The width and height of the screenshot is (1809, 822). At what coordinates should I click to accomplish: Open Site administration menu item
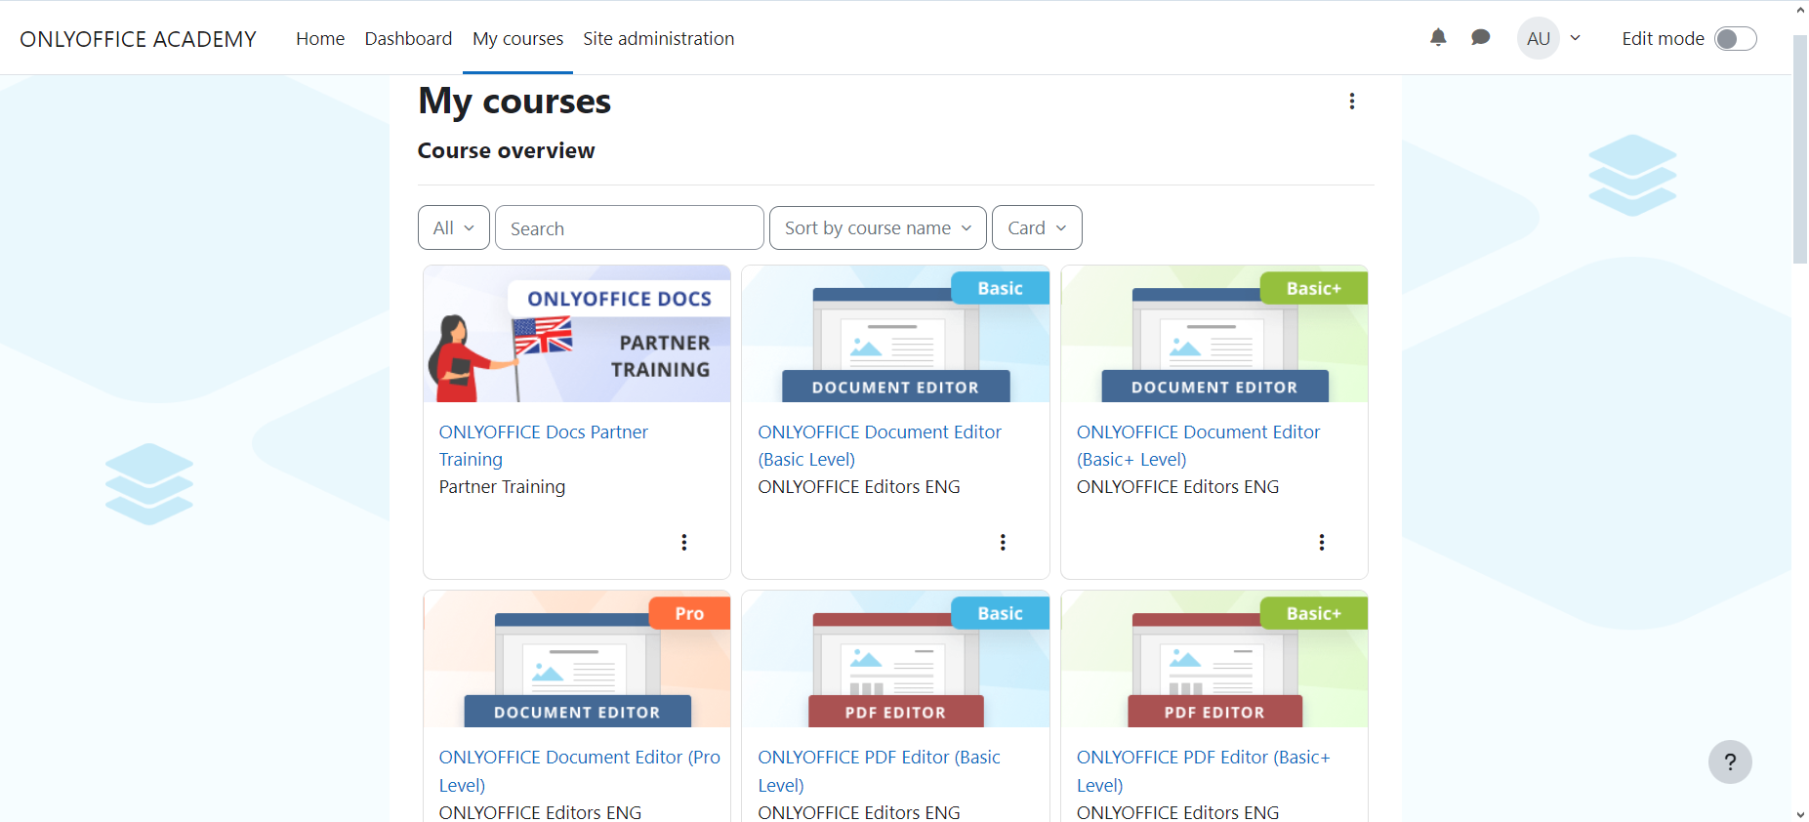click(x=659, y=38)
